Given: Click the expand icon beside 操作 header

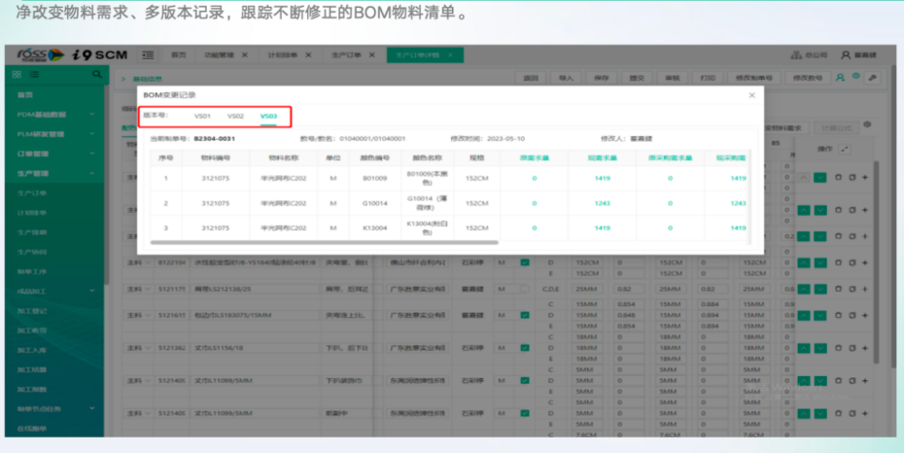Looking at the screenshot, I should pos(845,149).
